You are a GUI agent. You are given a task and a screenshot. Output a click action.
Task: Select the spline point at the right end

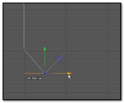tap(66, 52)
